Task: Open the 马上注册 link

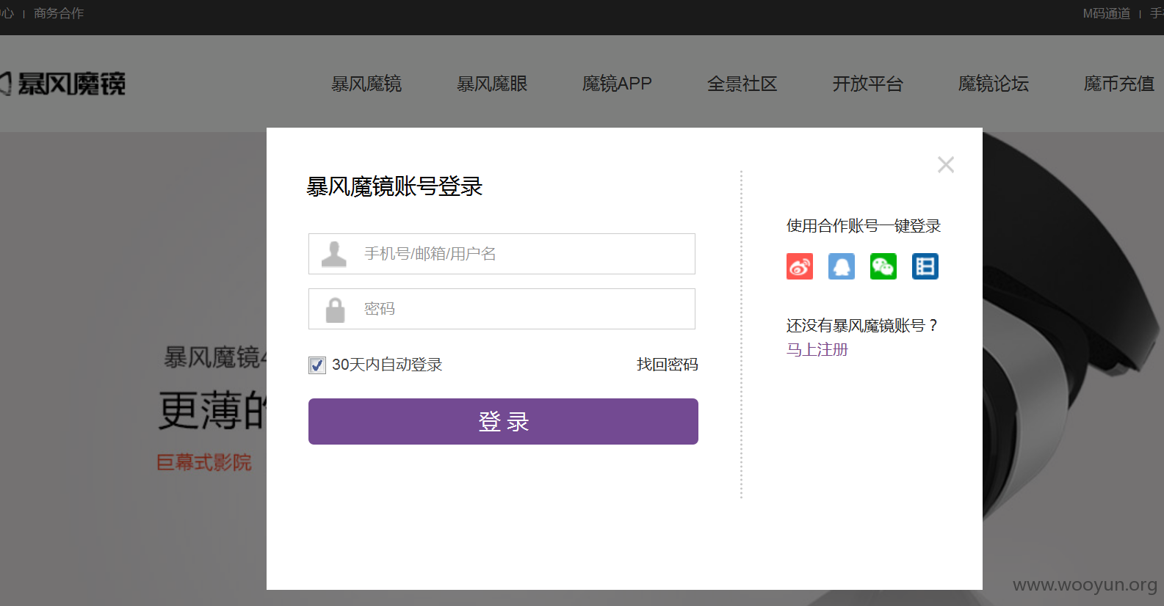Action: (x=817, y=349)
